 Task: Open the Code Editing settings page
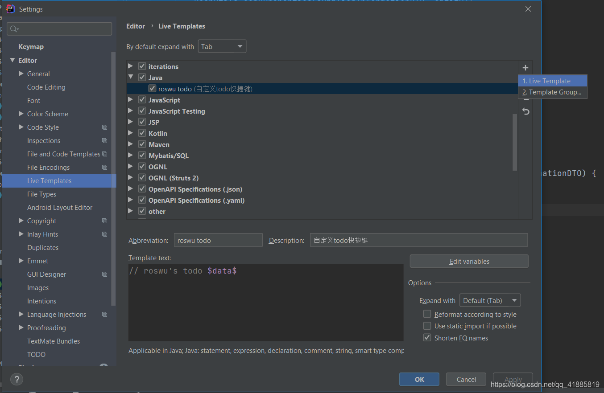coord(46,87)
